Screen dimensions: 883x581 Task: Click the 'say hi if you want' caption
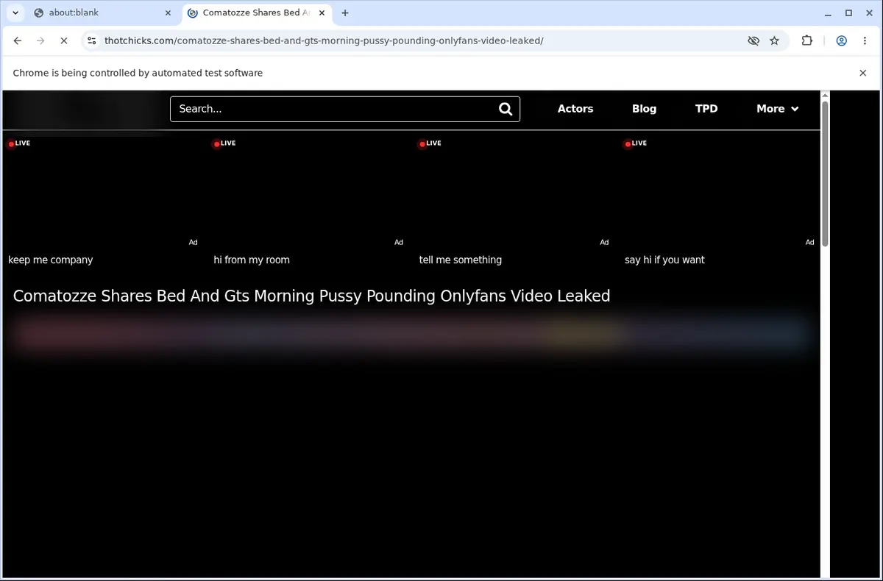coord(664,260)
